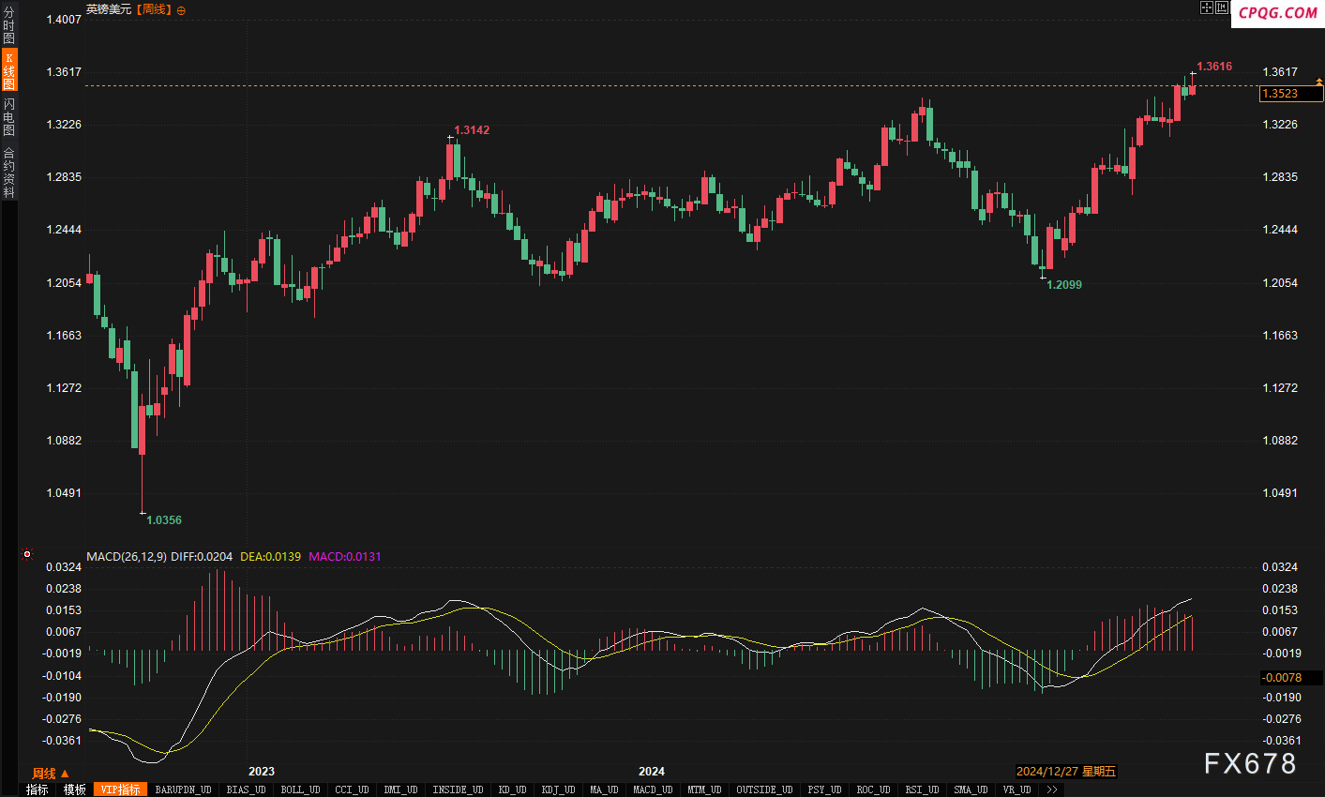Click the 1.0356 low price label
This screenshot has height=797, width=1325.
164,520
